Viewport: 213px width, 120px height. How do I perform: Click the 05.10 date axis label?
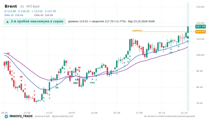(162, 113)
